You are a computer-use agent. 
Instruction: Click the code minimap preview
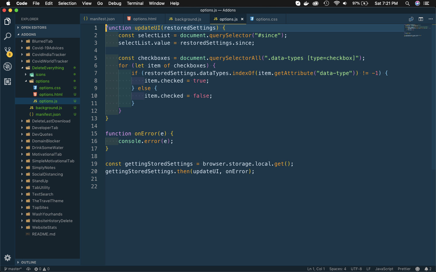click(417, 30)
